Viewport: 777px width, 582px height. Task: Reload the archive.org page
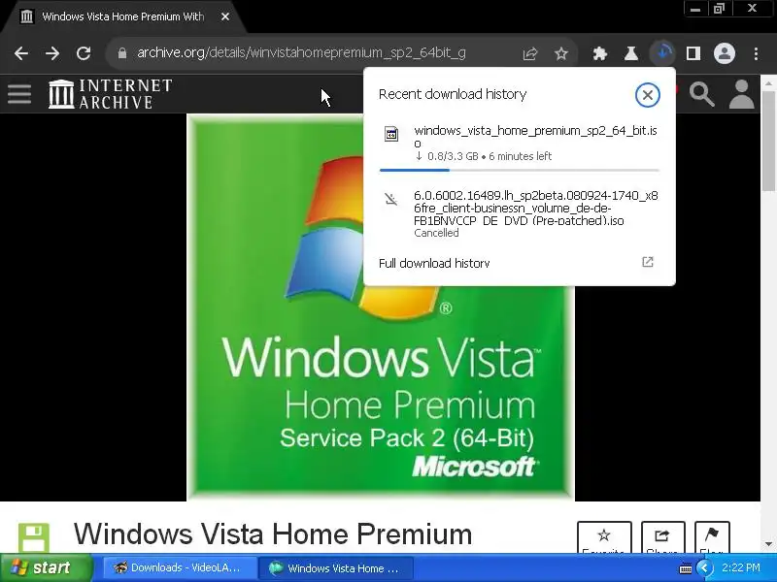click(84, 53)
